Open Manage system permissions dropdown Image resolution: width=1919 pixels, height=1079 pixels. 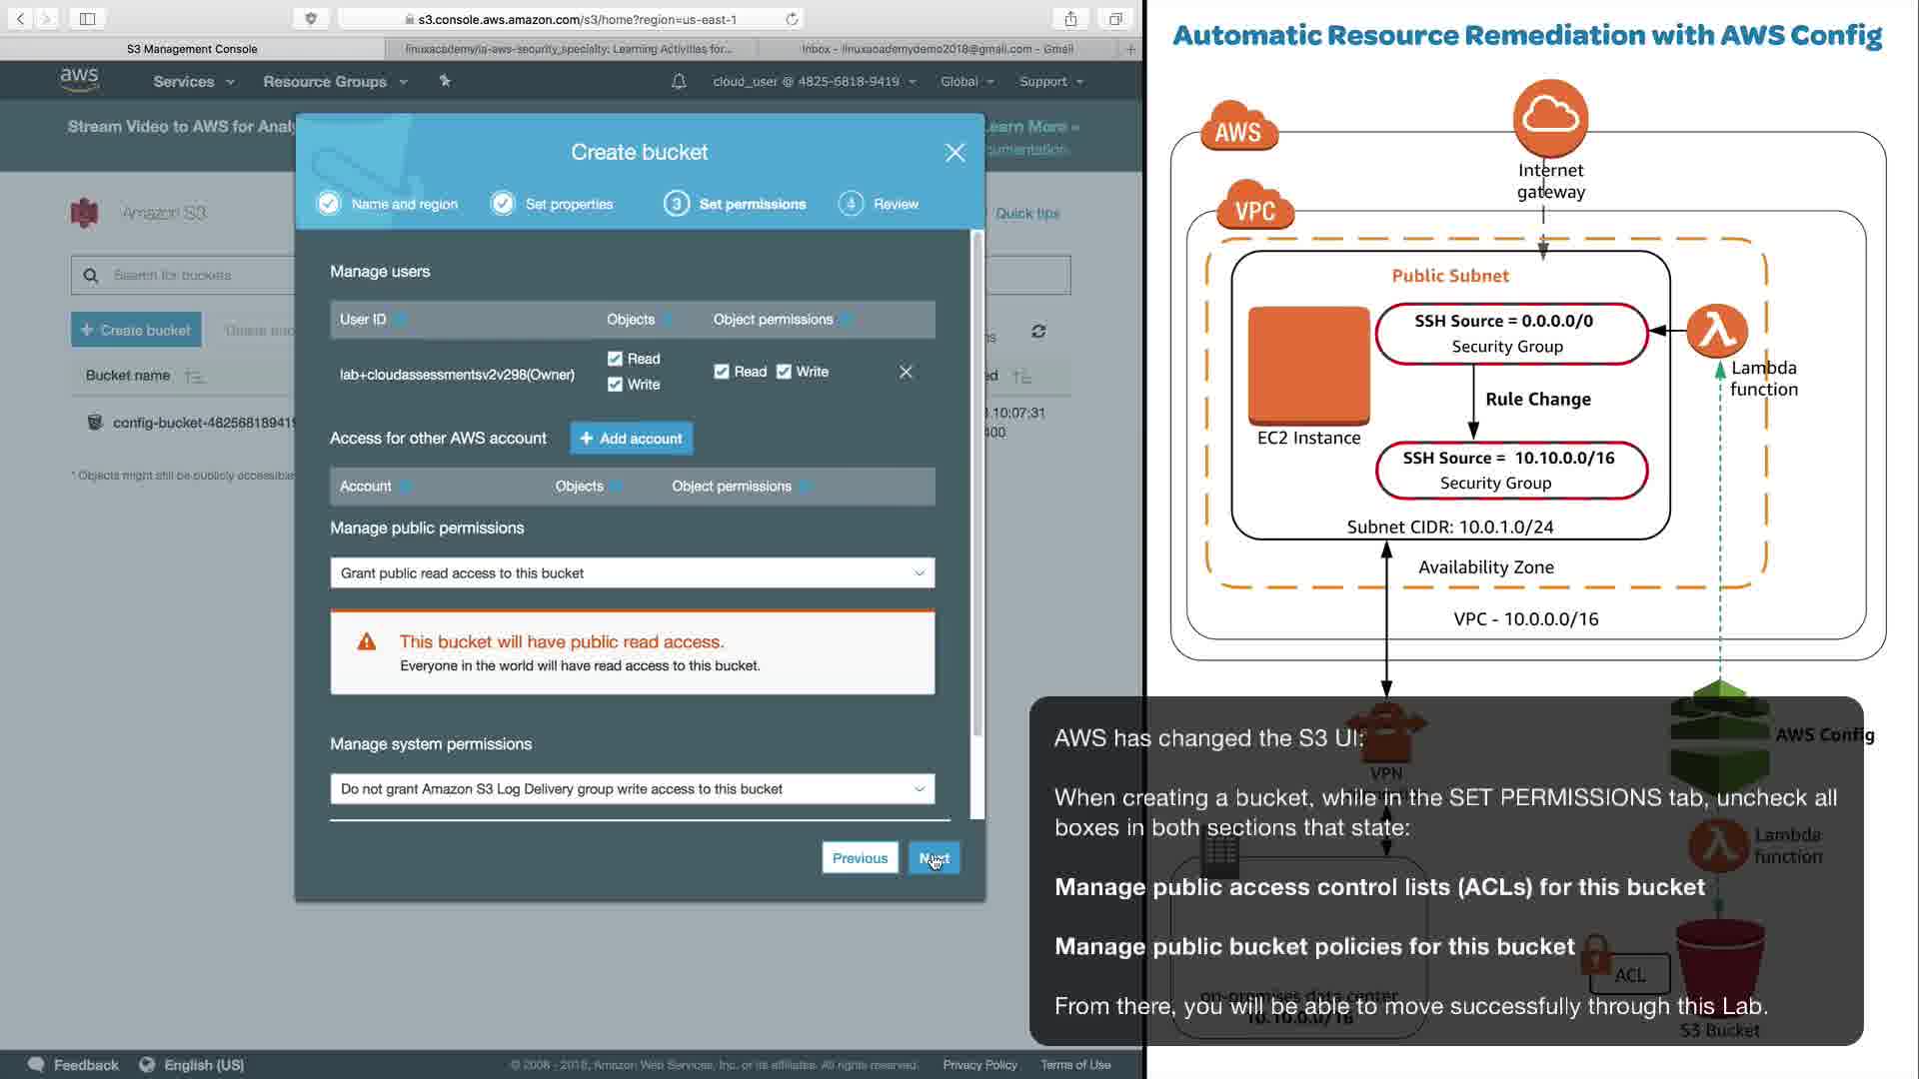coord(632,789)
